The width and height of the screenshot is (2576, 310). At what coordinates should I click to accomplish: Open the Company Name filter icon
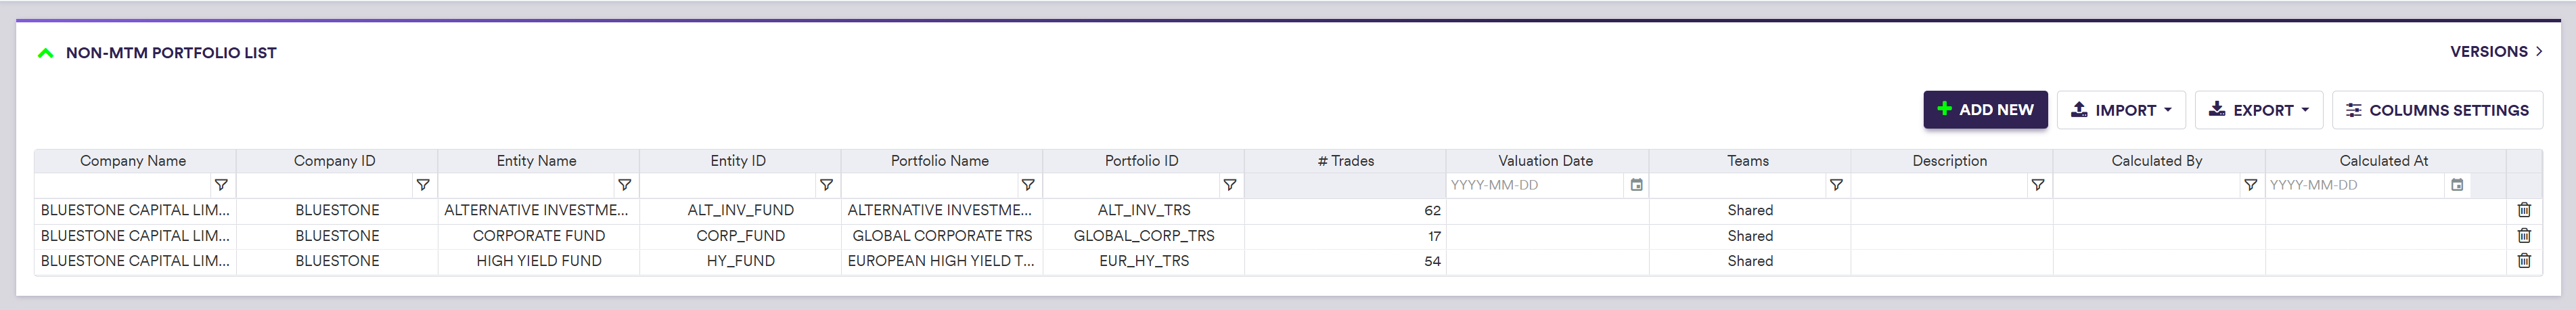[x=221, y=185]
